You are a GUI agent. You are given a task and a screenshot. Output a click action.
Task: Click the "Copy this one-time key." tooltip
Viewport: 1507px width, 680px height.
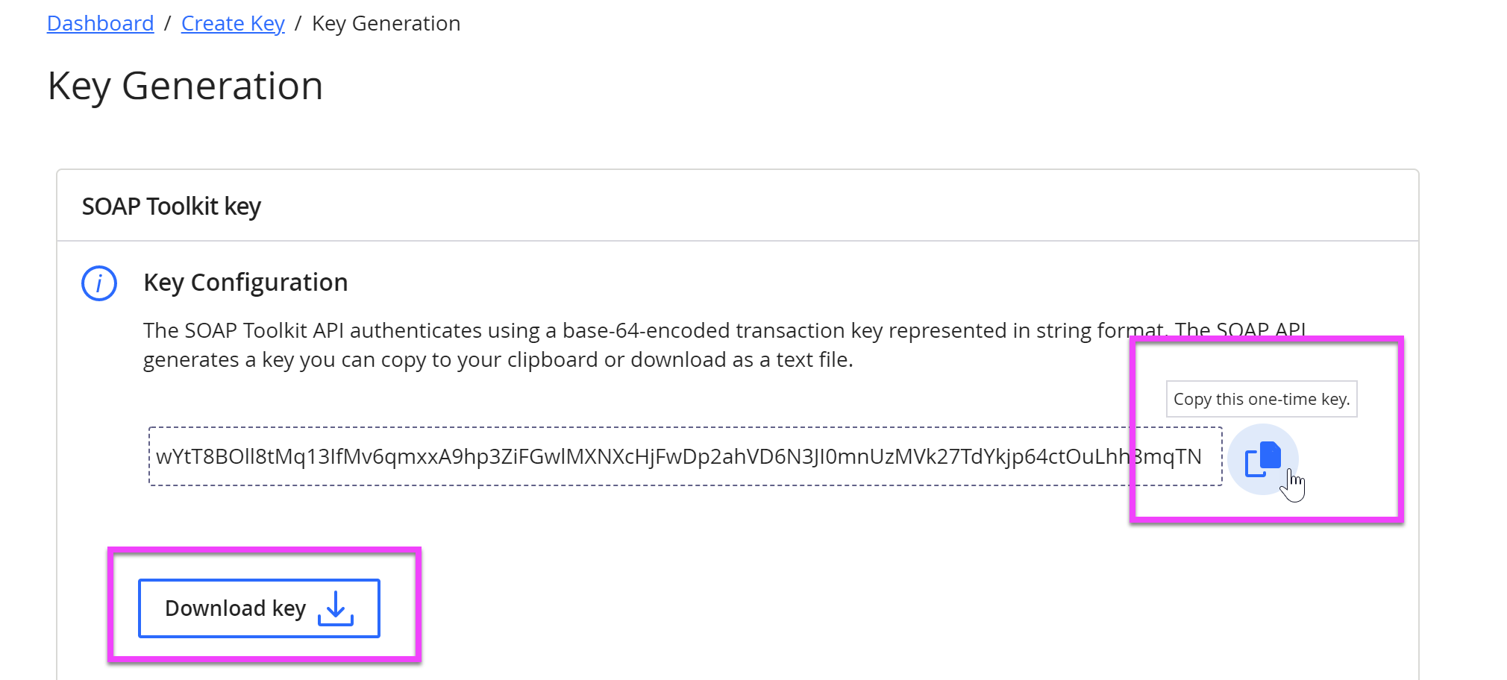pyautogui.click(x=1262, y=399)
